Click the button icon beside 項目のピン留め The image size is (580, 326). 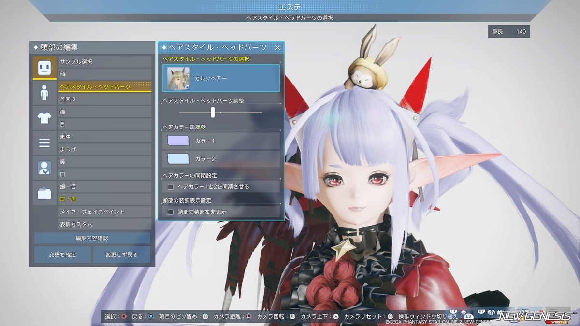pos(205,316)
